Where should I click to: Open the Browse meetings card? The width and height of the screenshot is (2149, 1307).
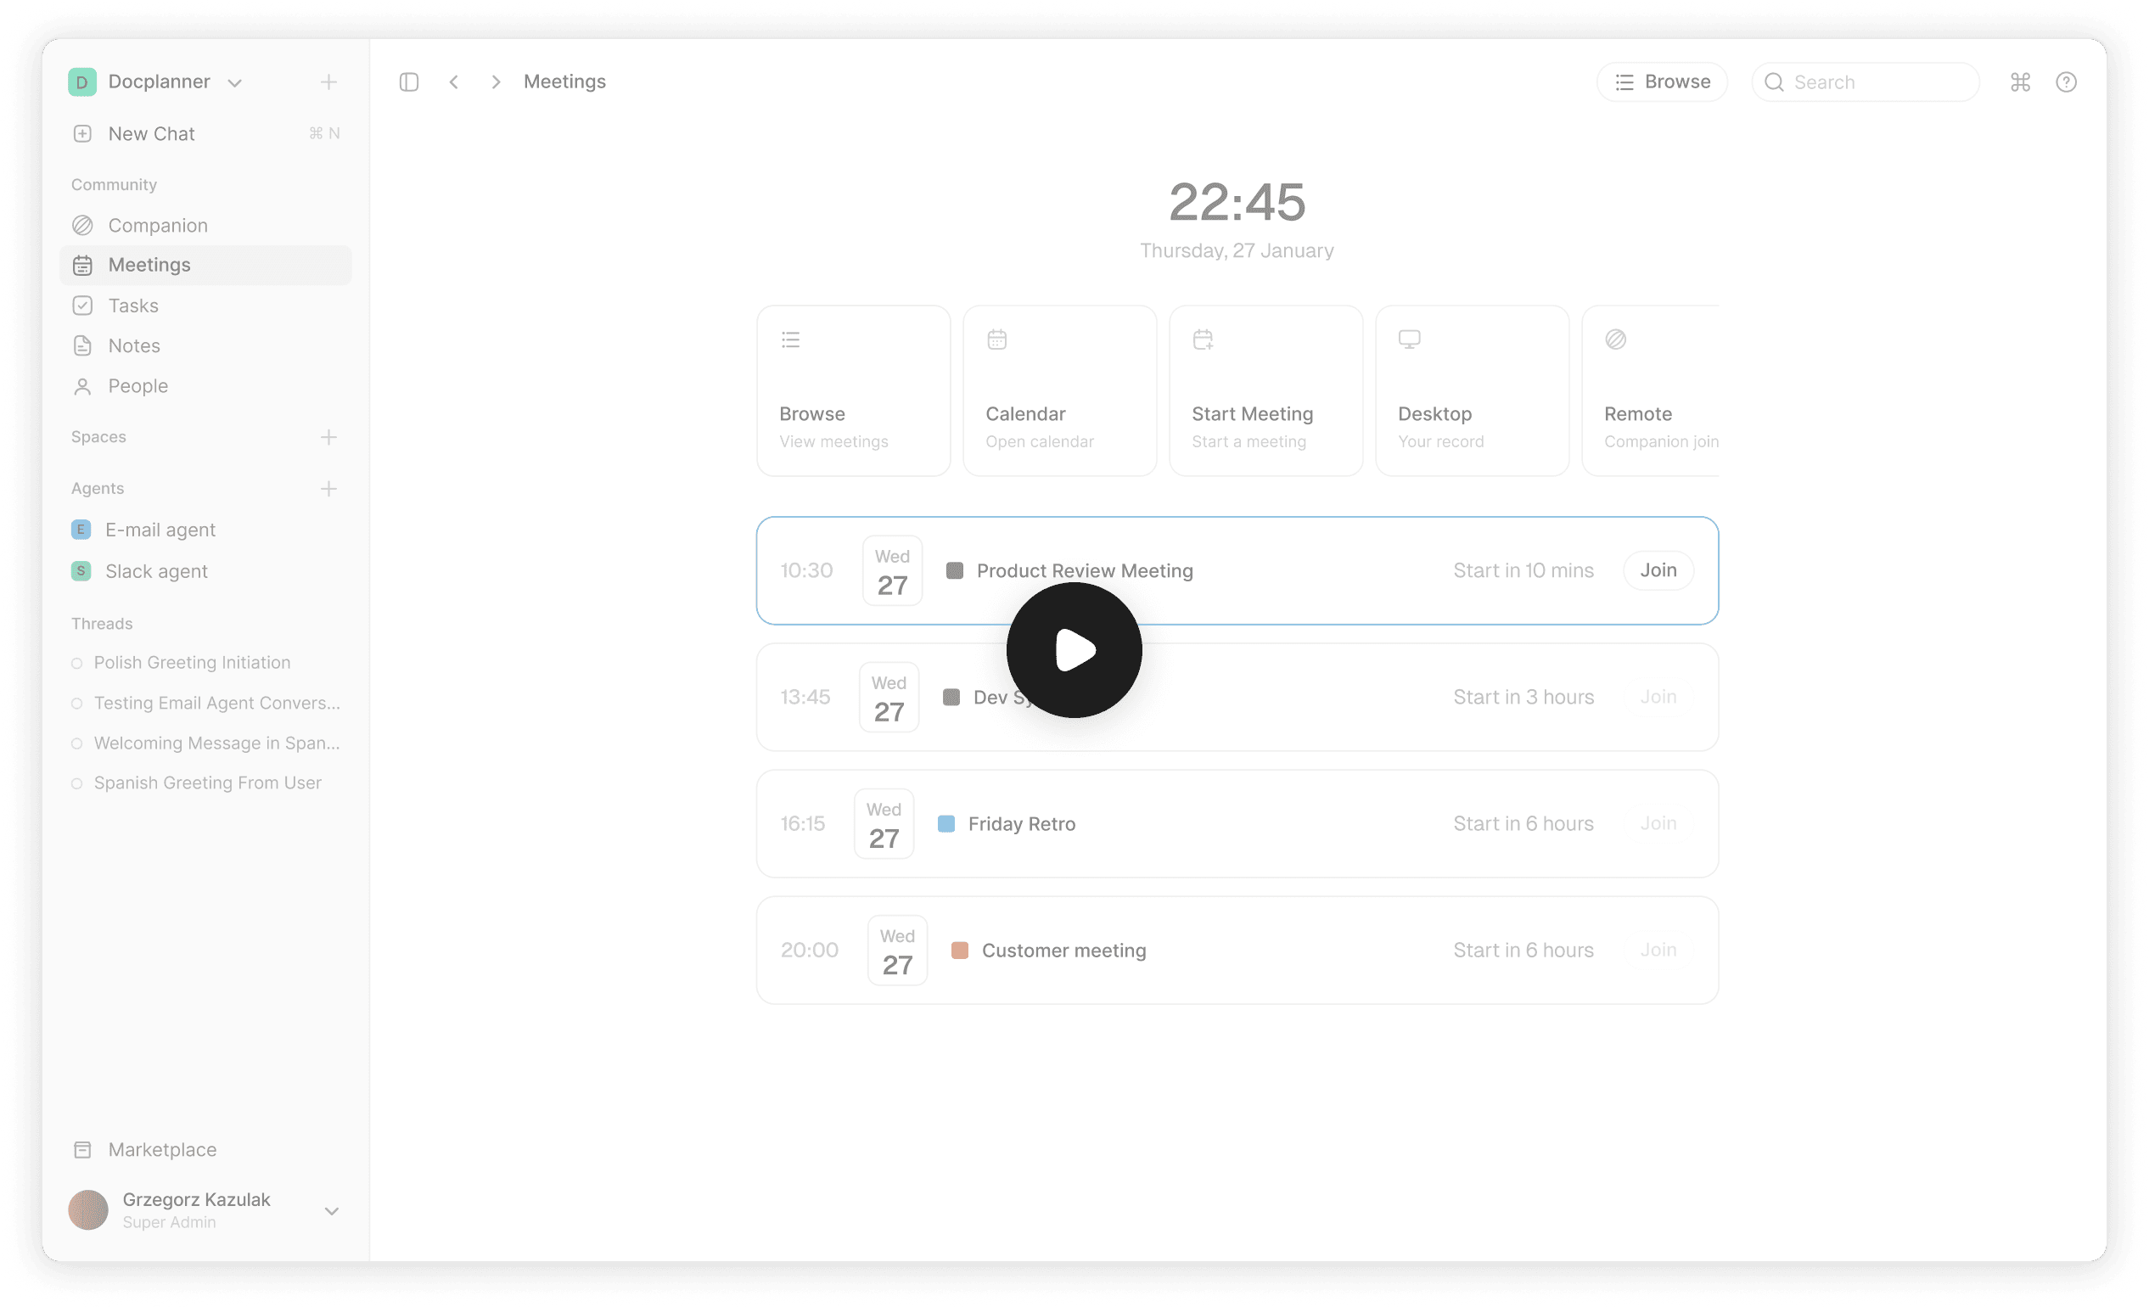point(853,390)
